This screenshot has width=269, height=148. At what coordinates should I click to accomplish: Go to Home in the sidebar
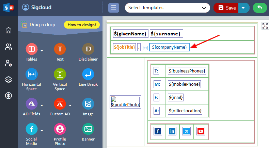9,31
